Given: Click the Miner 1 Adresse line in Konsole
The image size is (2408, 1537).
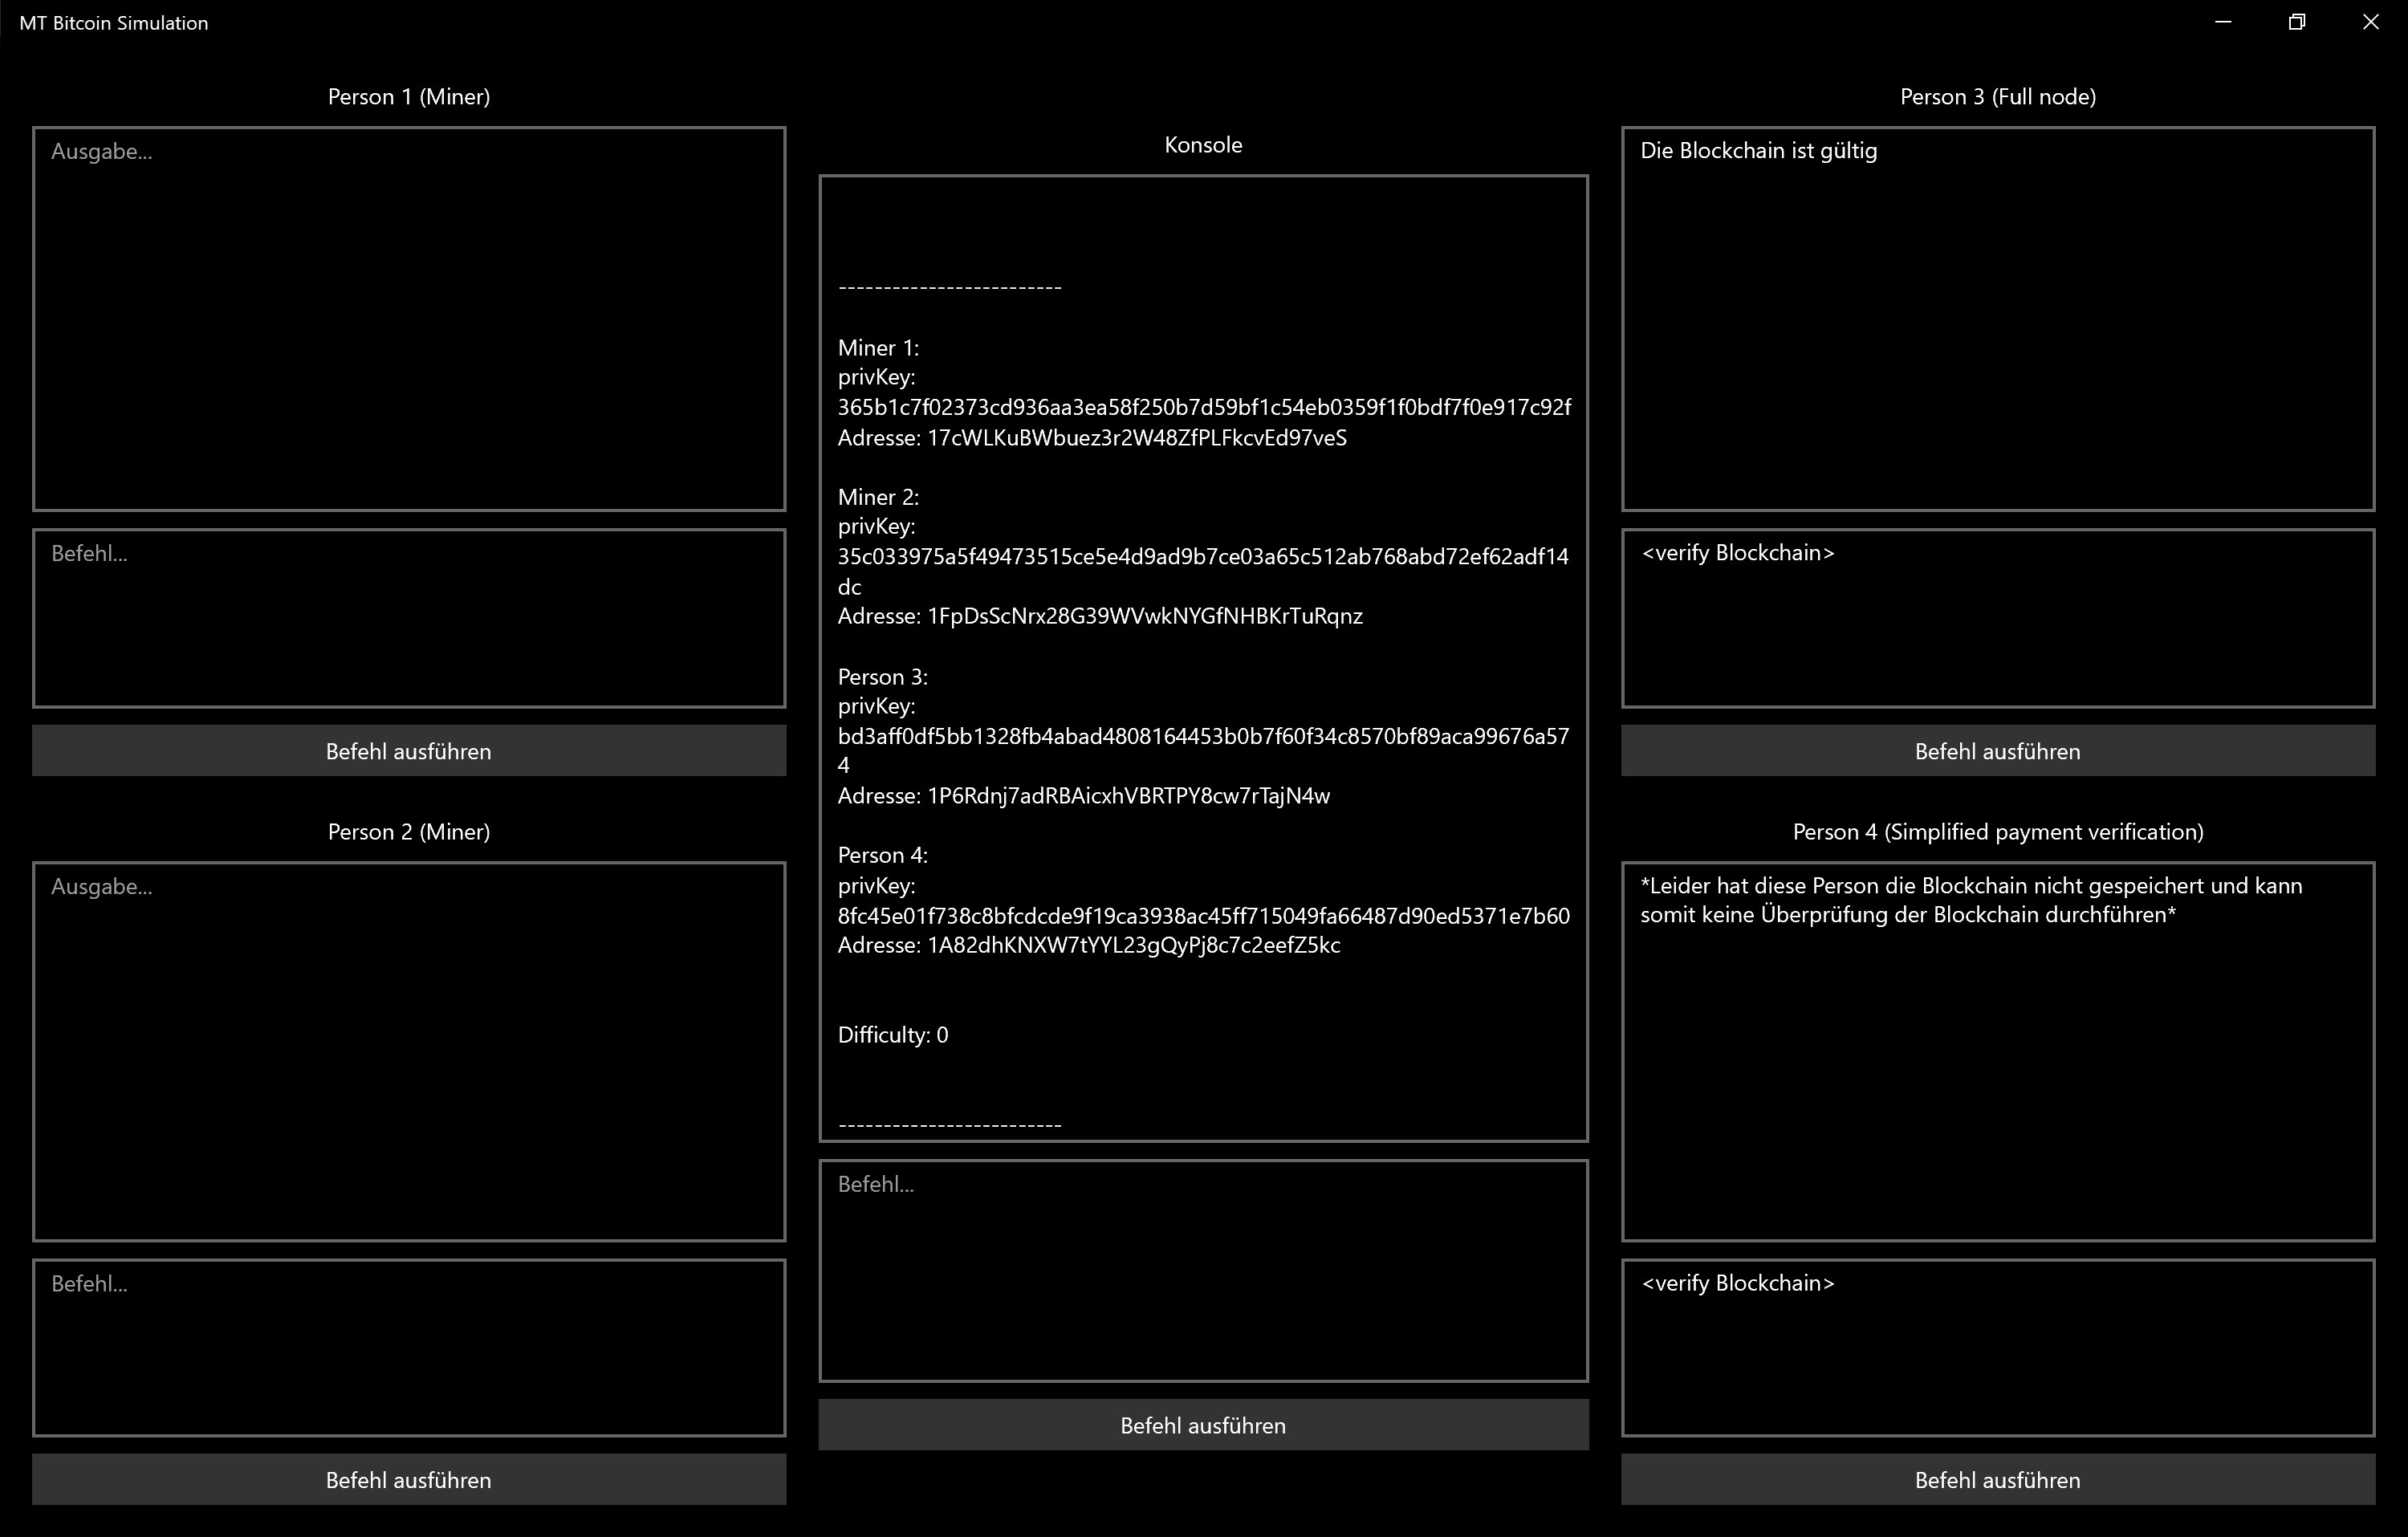Looking at the screenshot, I should (x=1092, y=438).
